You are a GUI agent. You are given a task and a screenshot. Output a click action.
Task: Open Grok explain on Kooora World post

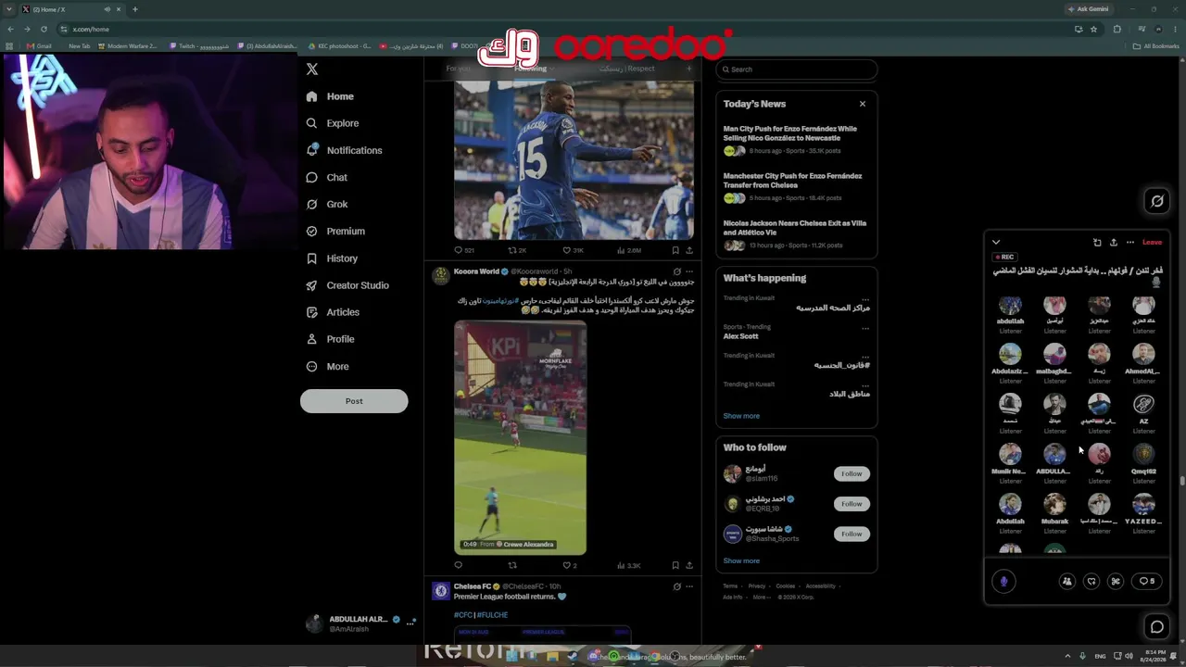click(x=676, y=271)
